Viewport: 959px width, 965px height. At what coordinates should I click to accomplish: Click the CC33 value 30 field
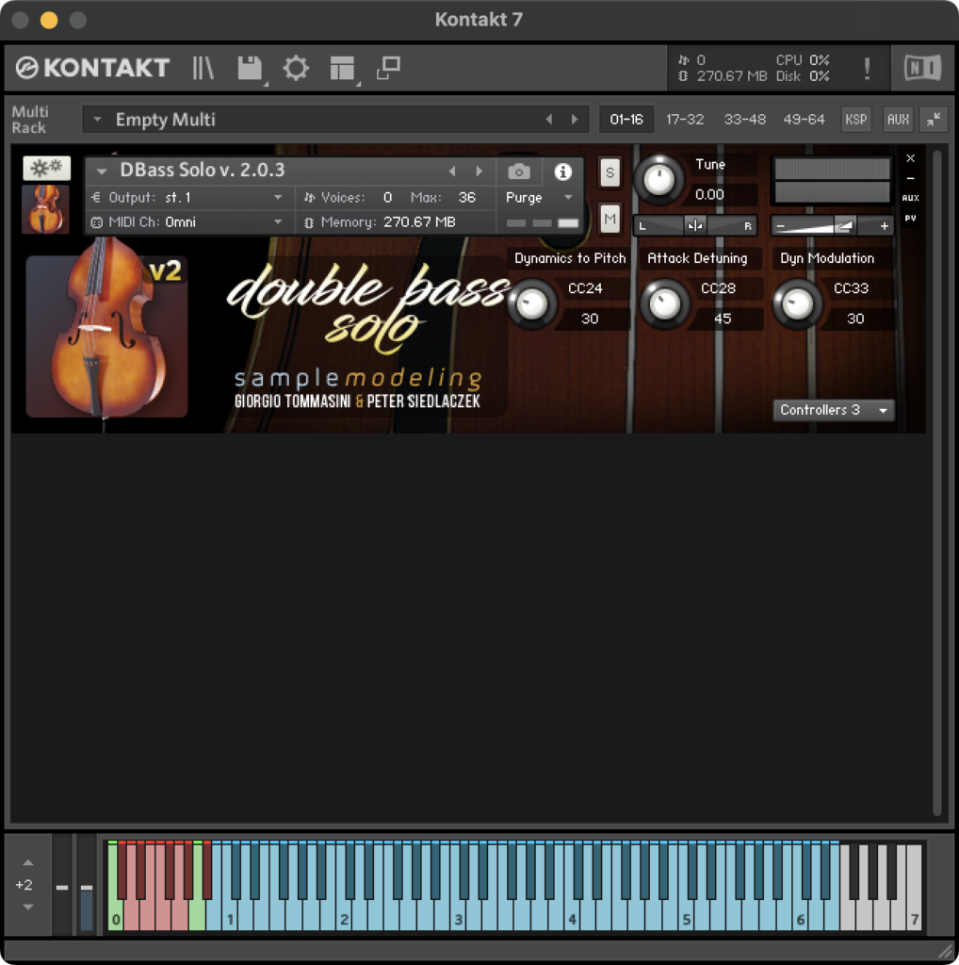pyautogui.click(x=855, y=319)
